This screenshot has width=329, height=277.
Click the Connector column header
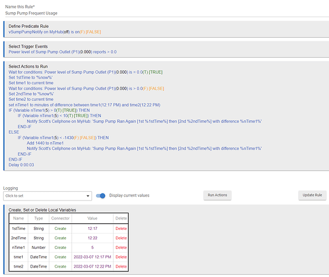[x=60, y=218]
